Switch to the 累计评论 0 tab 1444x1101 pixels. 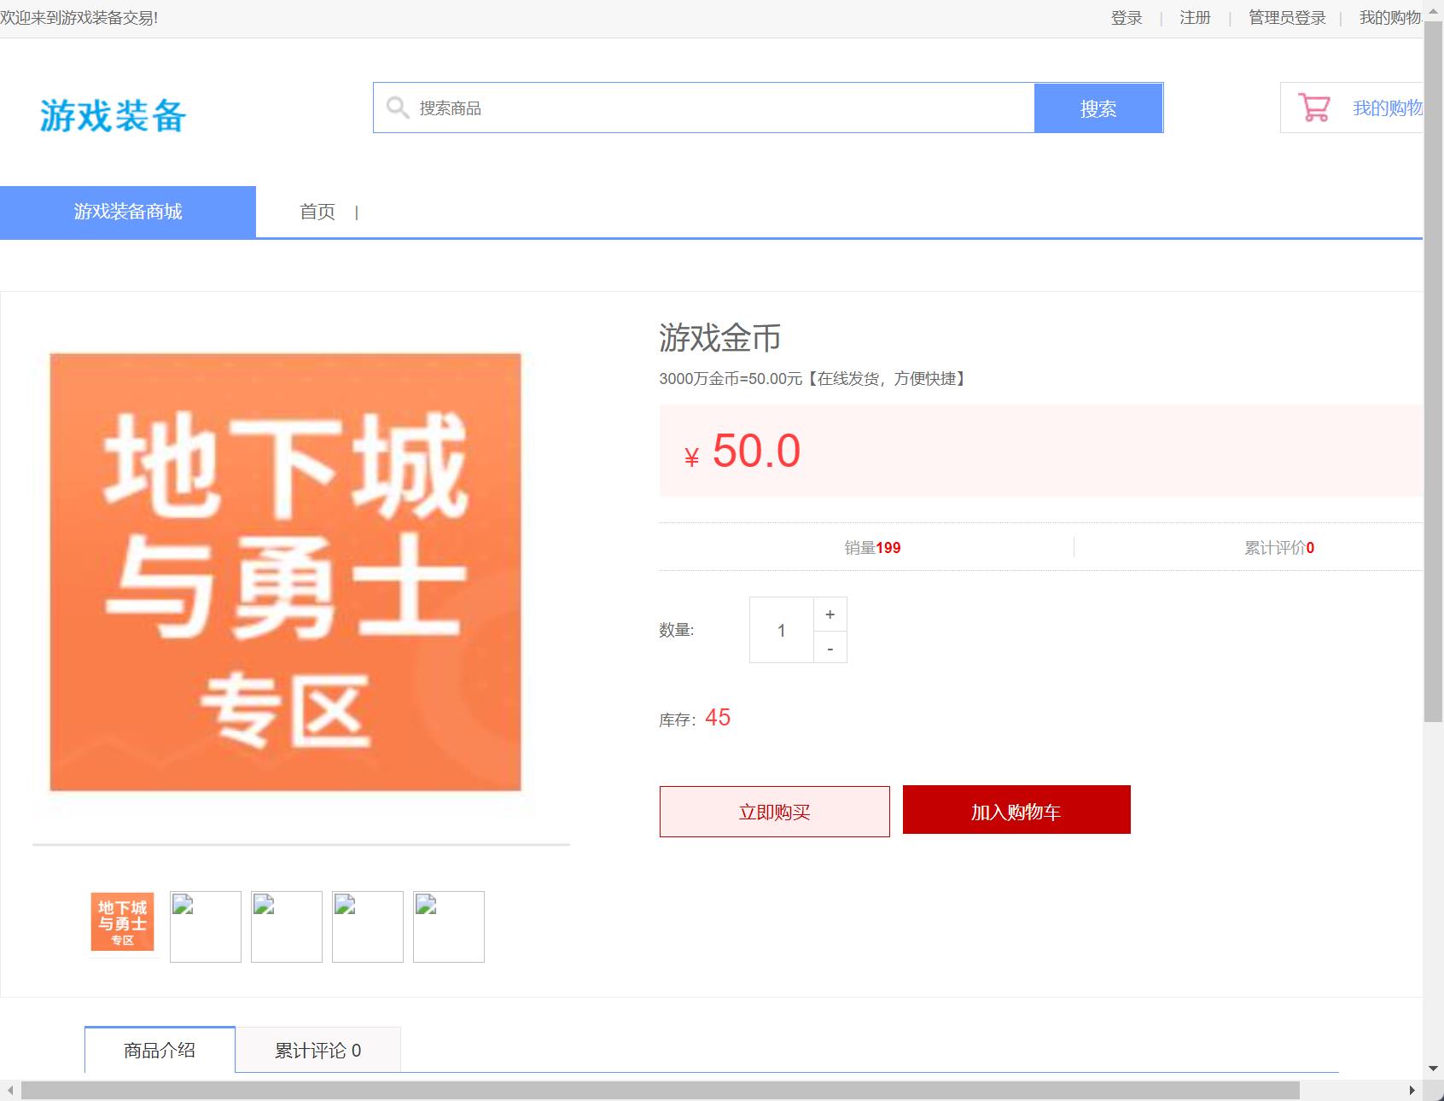pos(317,1050)
